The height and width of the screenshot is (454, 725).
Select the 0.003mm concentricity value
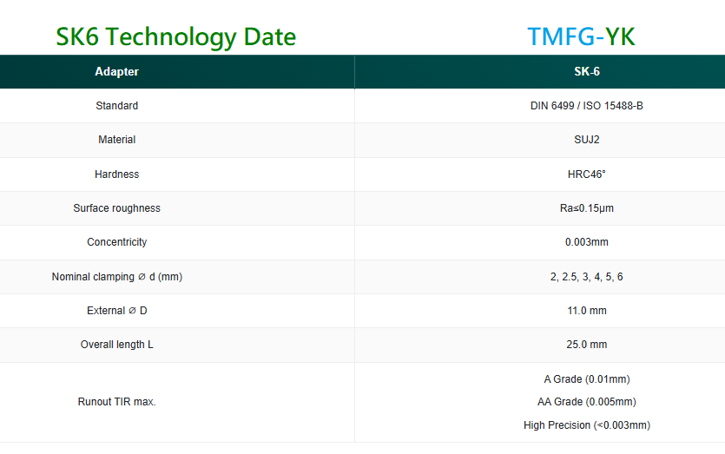(586, 242)
